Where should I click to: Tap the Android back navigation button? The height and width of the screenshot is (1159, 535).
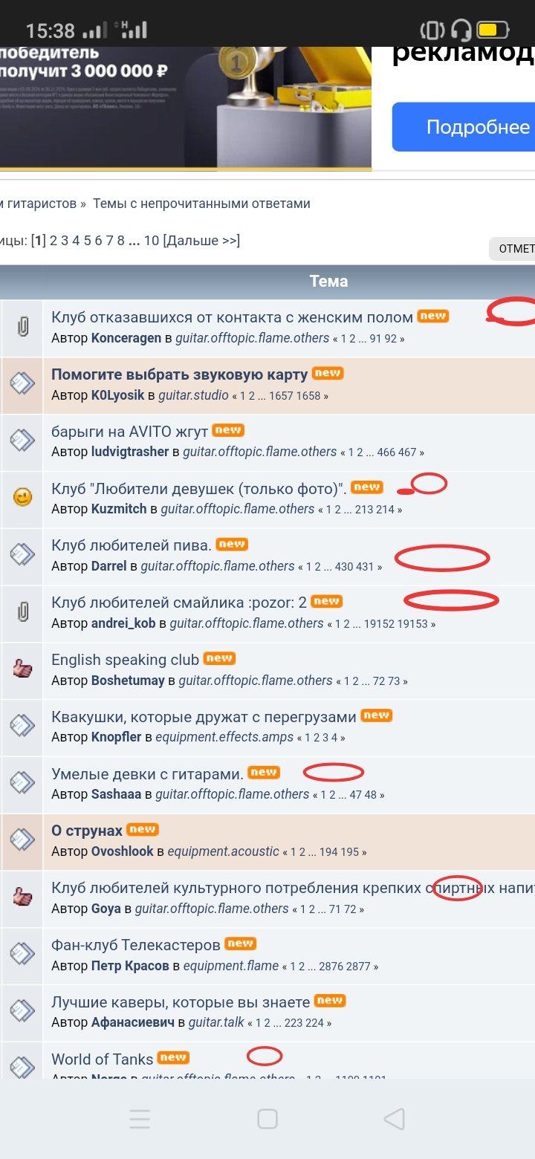tap(394, 1119)
